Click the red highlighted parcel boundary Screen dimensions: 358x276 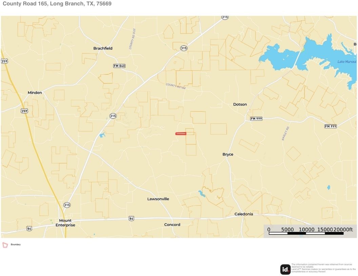tap(181, 134)
